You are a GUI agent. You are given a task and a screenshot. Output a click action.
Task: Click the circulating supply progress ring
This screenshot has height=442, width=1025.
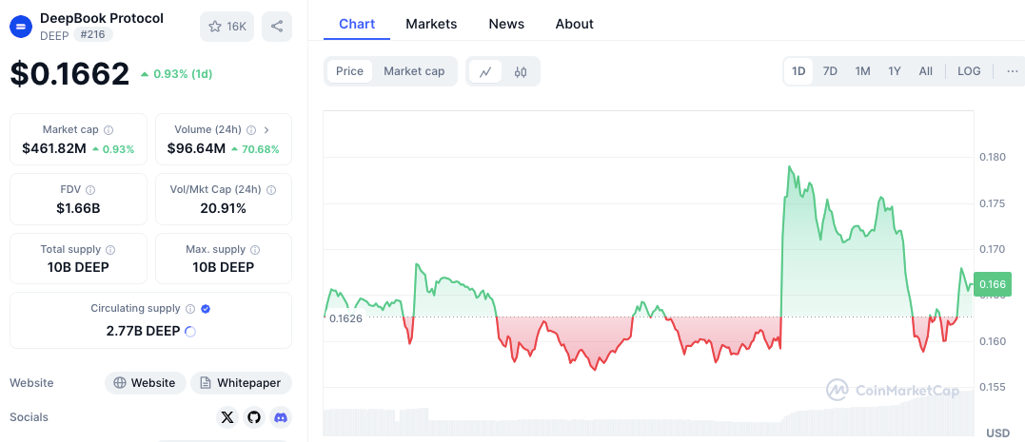point(190,332)
